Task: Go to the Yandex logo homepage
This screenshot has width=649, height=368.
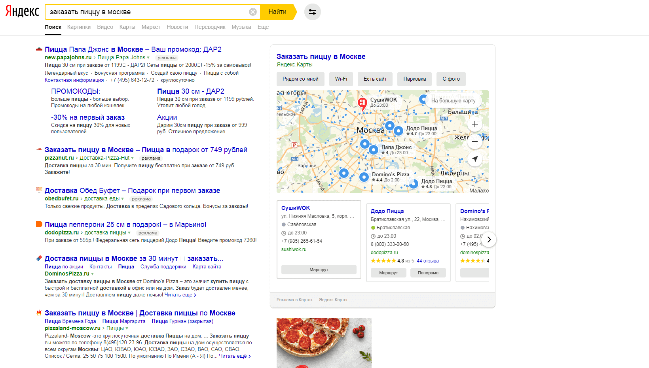Action: [22, 11]
